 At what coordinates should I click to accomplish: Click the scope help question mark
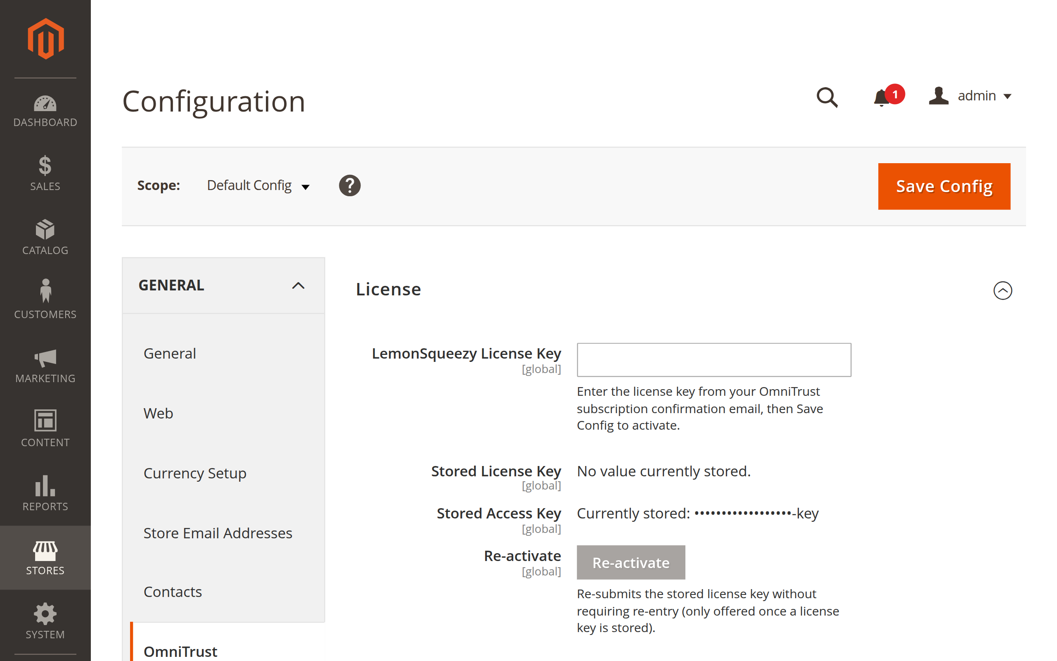point(350,186)
